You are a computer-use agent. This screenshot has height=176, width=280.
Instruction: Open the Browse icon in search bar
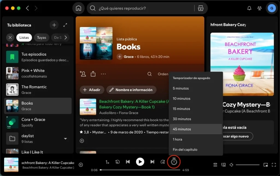pyautogui.click(x=200, y=8)
